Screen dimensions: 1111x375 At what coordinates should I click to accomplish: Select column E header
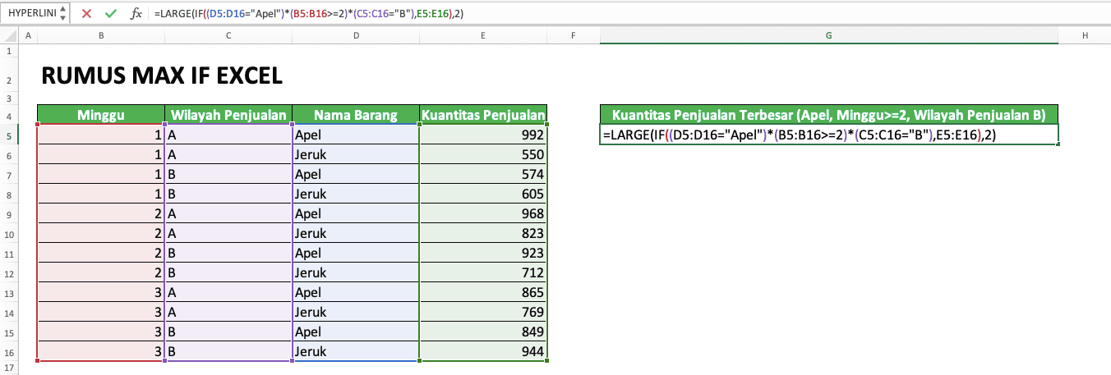point(483,36)
